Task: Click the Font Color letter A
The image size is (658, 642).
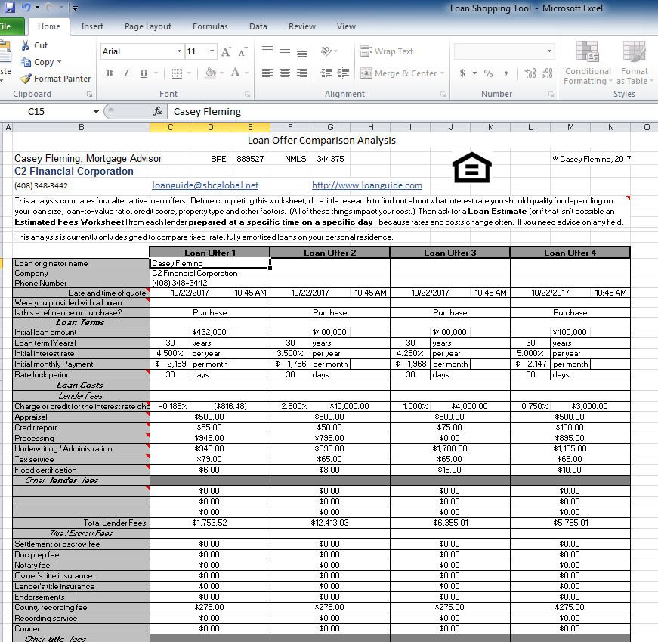Action: pos(236,73)
